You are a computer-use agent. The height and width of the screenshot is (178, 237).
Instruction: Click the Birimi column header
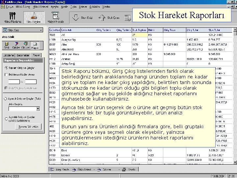coord(155,30)
